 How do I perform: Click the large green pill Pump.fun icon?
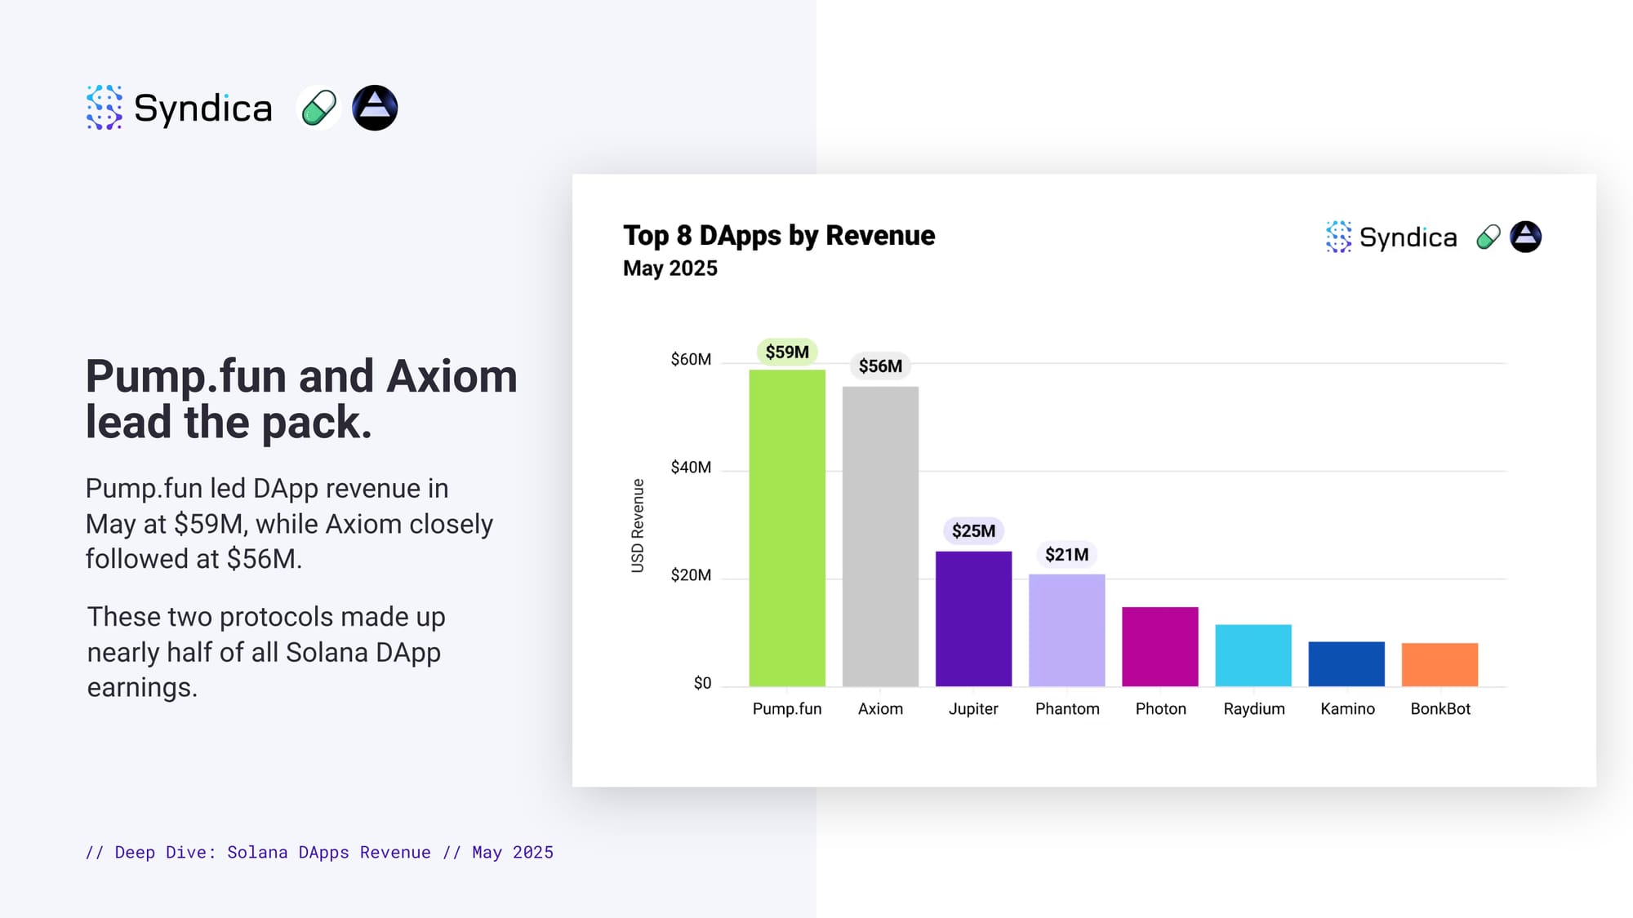click(x=318, y=108)
